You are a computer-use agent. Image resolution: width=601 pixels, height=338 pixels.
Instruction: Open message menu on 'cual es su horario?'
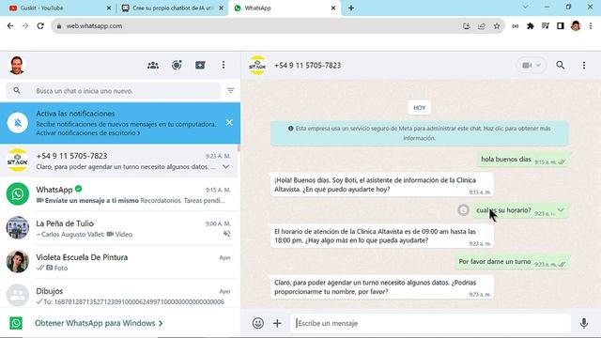pyautogui.click(x=561, y=210)
